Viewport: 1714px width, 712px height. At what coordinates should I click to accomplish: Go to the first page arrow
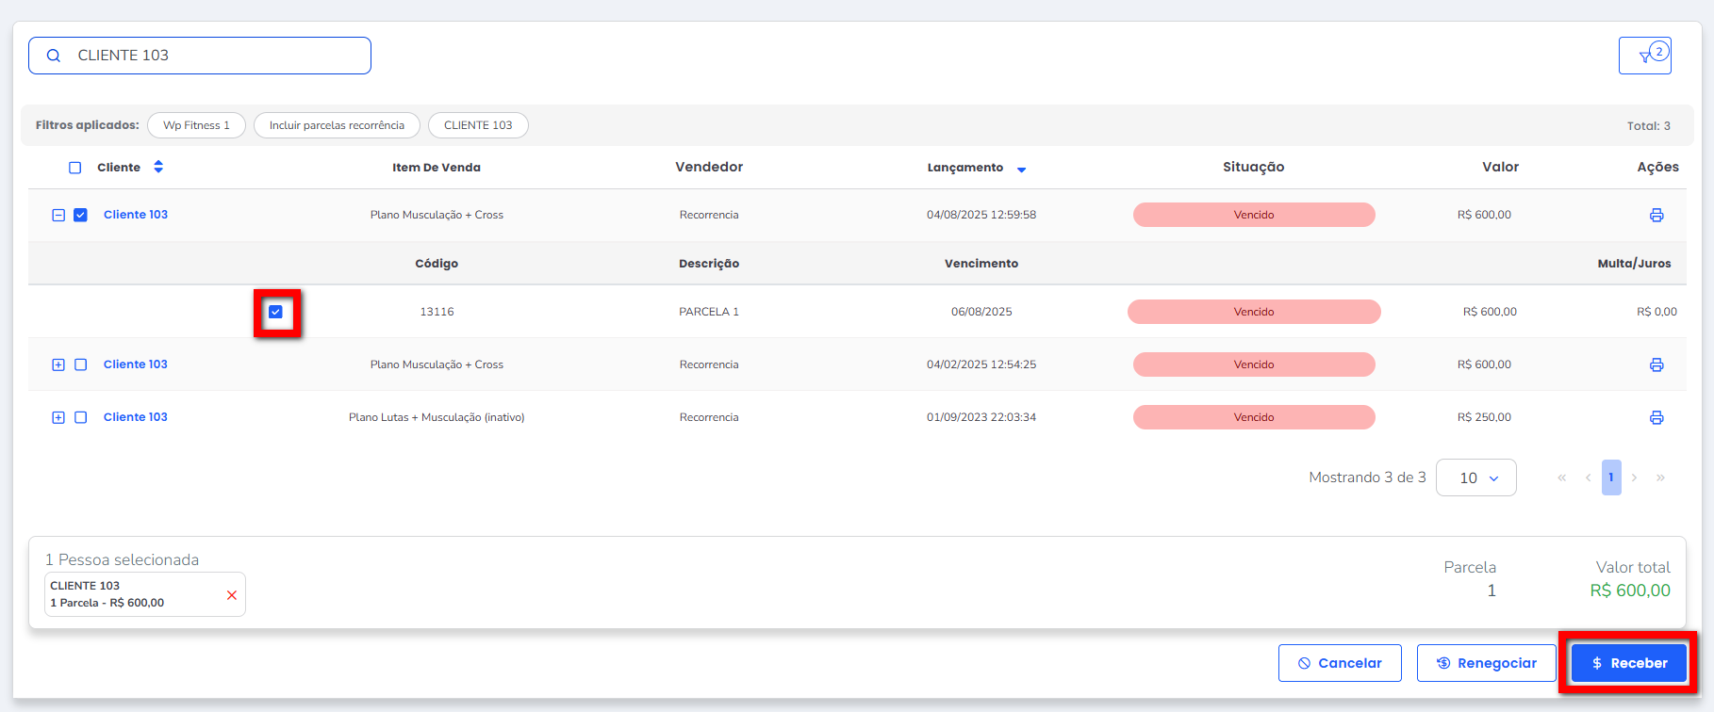click(x=1561, y=478)
